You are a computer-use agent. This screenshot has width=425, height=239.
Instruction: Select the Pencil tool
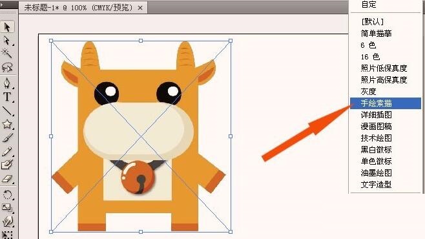pos(7,152)
